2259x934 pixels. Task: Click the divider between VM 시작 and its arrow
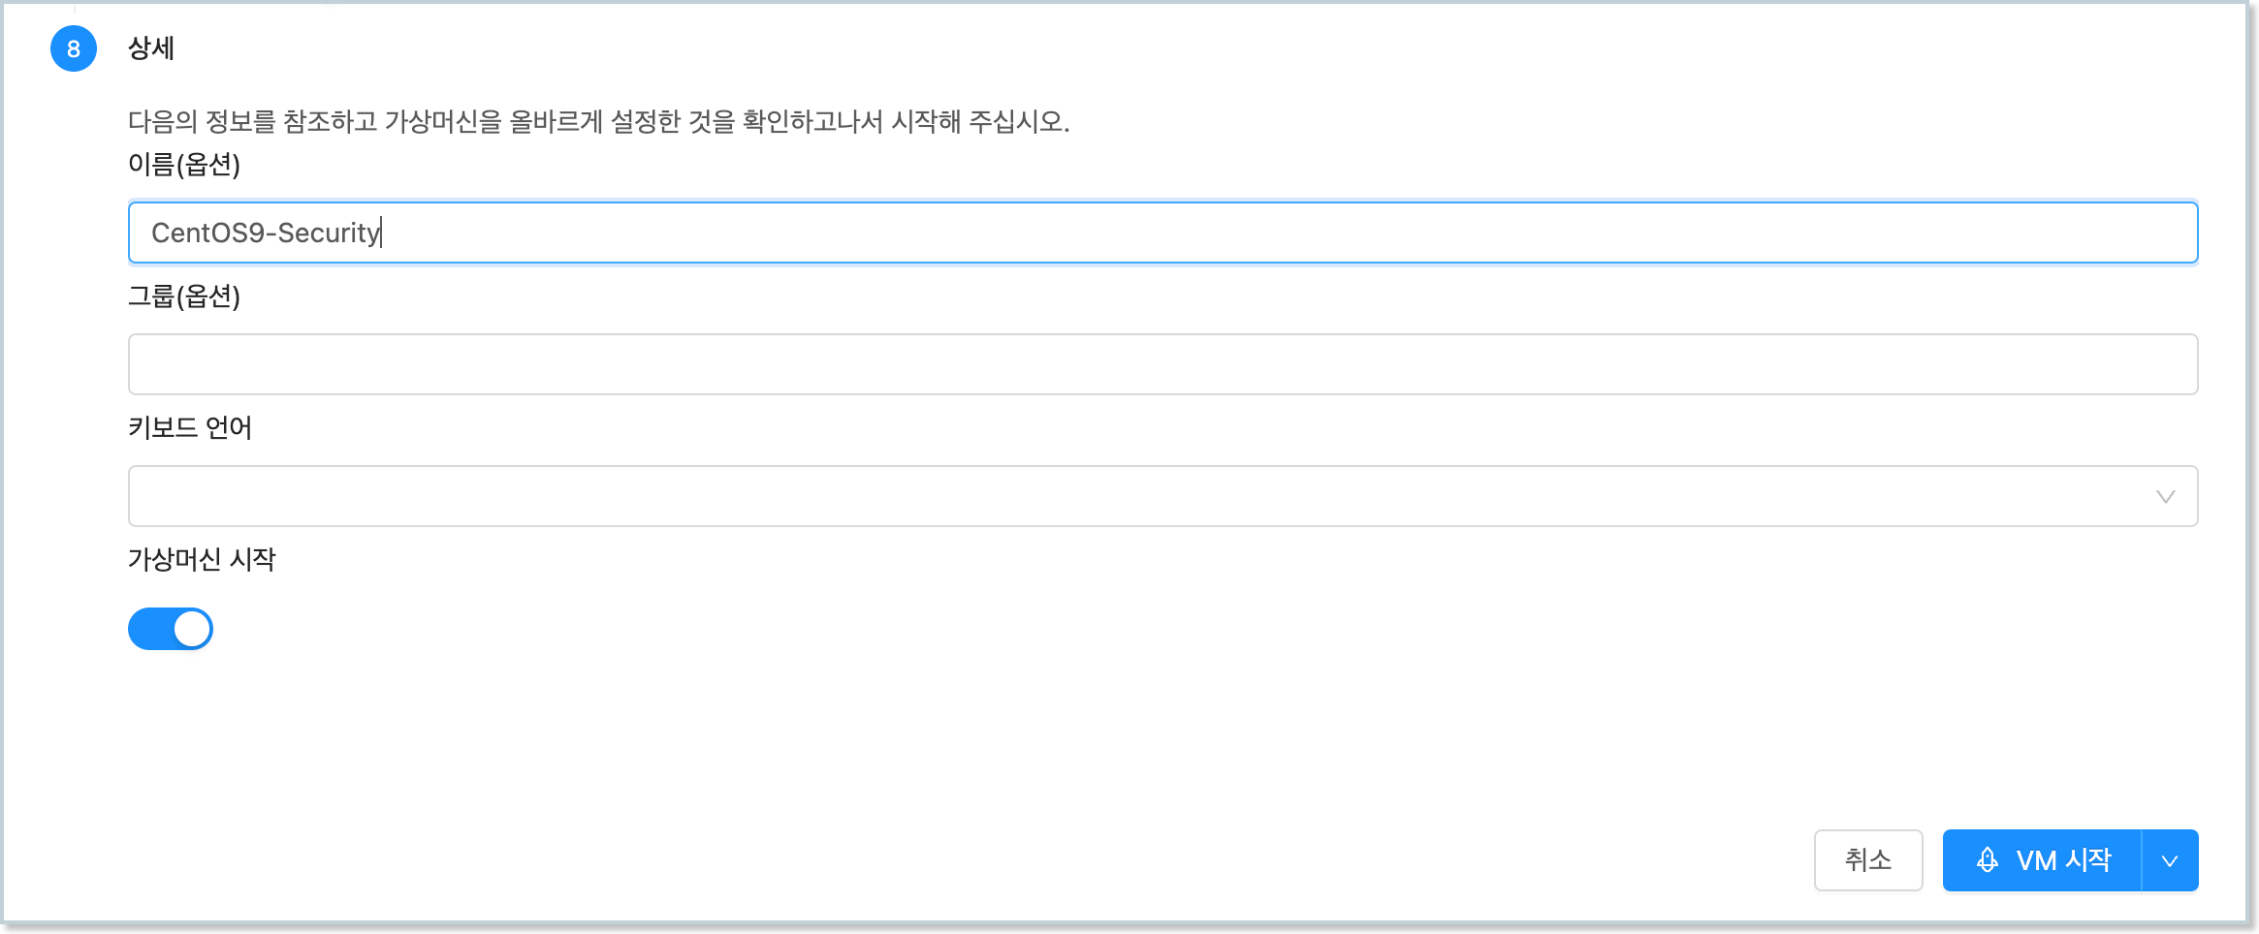(2142, 860)
